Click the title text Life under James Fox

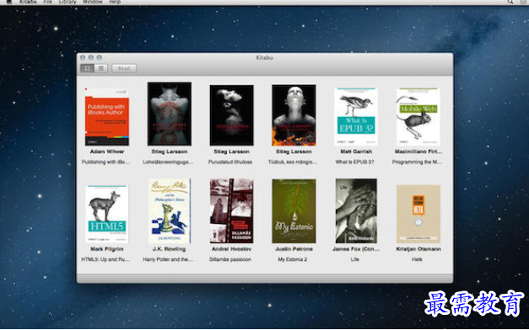pyautogui.click(x=355, y=259)
